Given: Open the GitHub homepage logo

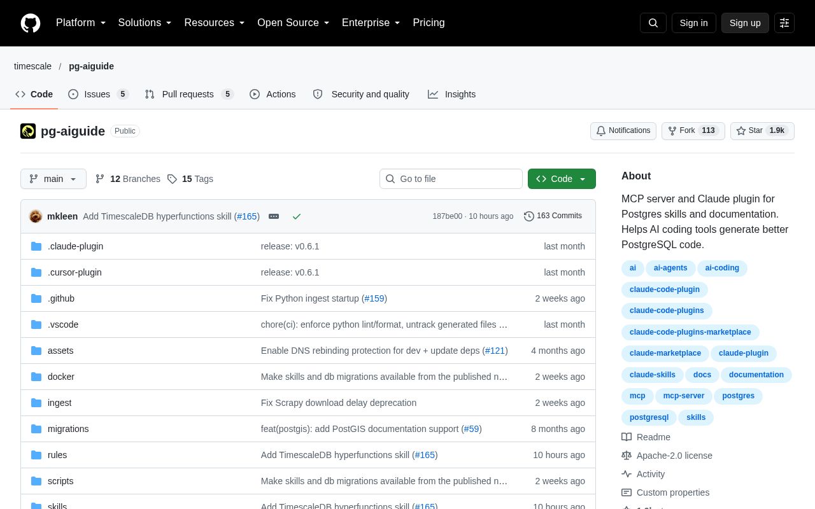Looking at the screenshot, I should point(31,23).
